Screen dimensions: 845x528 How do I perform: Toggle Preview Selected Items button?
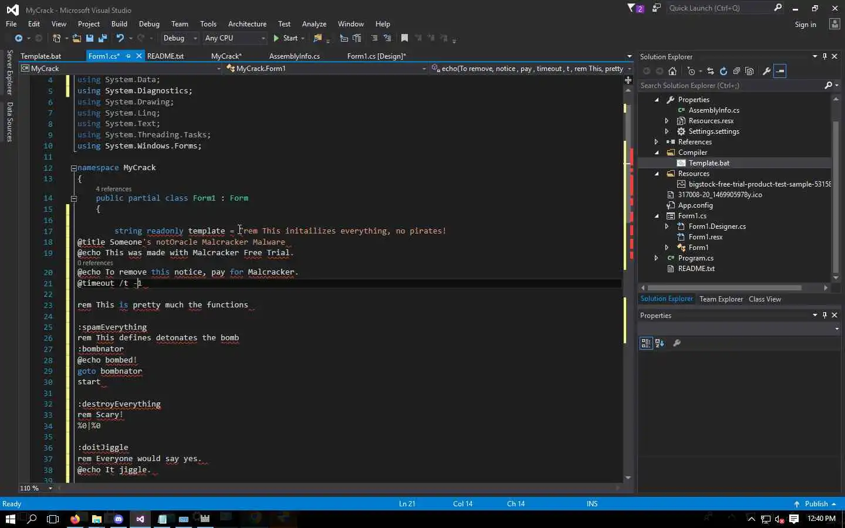pos(780,71)
